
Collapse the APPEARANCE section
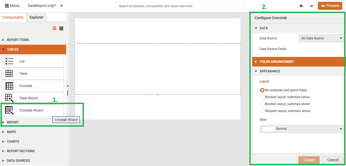click(x=298, y=71)
